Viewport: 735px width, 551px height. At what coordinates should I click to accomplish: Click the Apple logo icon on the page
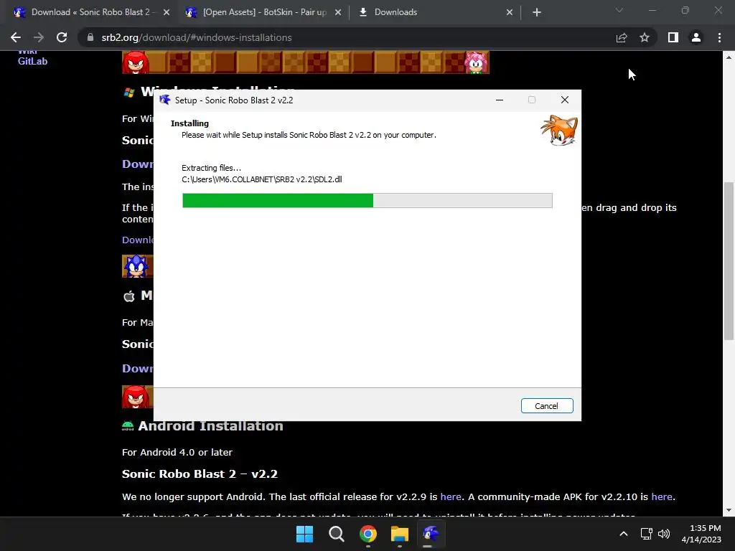129,296
